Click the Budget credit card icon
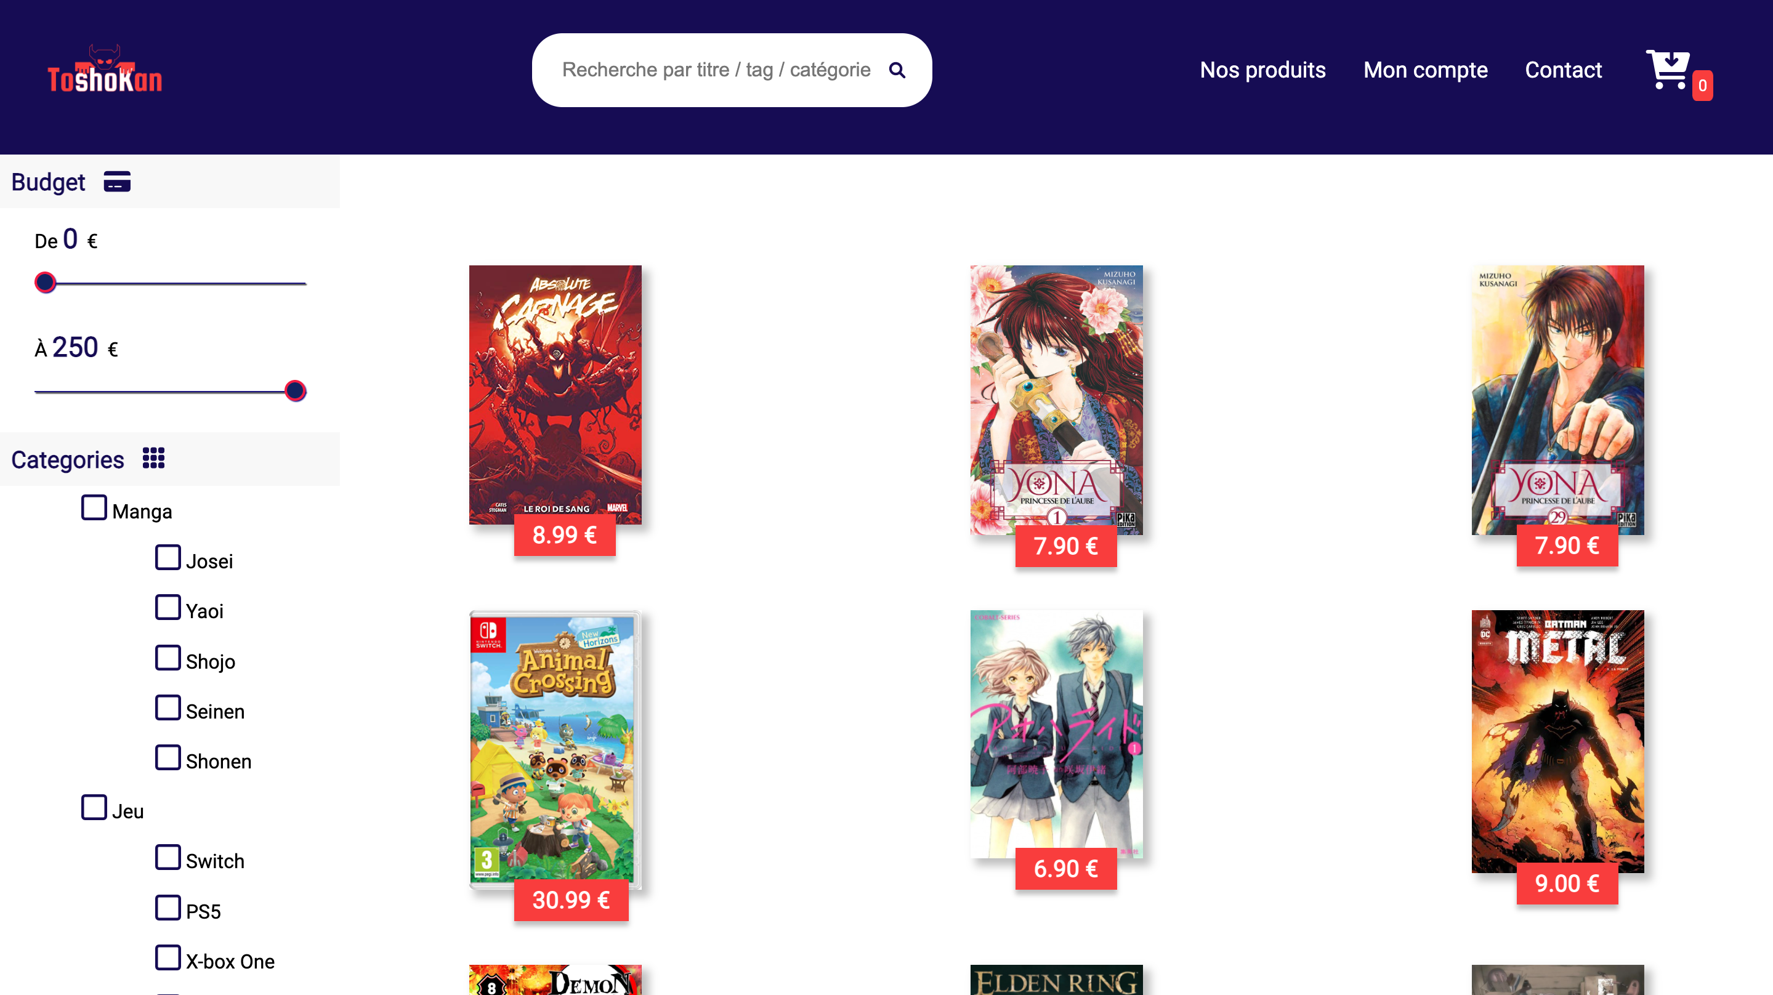The image size is (1773, 995). click(117, 182)
